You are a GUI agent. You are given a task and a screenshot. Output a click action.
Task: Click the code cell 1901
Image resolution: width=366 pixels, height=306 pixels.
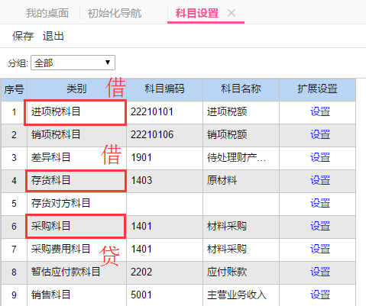164,158
